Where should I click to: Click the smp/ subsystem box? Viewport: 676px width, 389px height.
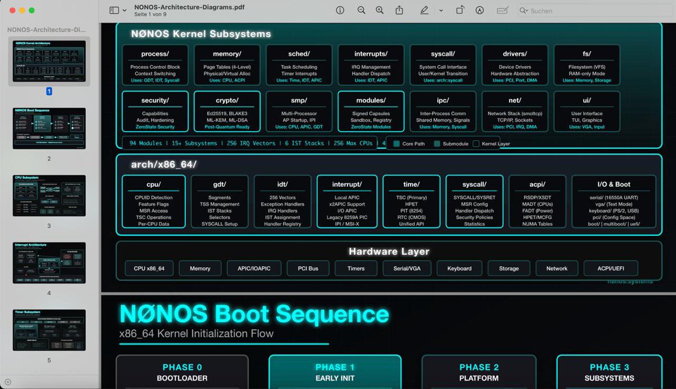(299, 112)
